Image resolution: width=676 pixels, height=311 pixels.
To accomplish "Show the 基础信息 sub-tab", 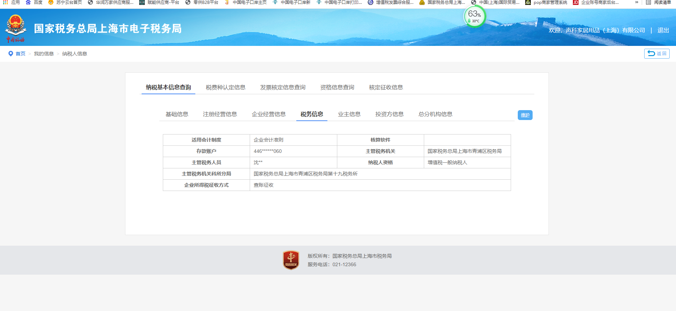I will [x=177, y=114].
